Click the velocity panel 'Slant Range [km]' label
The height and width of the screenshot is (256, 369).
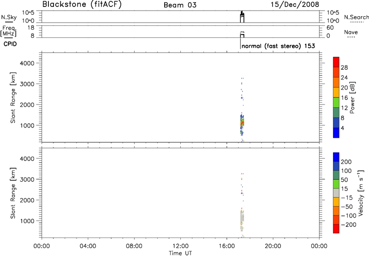[x=13, y=193]
